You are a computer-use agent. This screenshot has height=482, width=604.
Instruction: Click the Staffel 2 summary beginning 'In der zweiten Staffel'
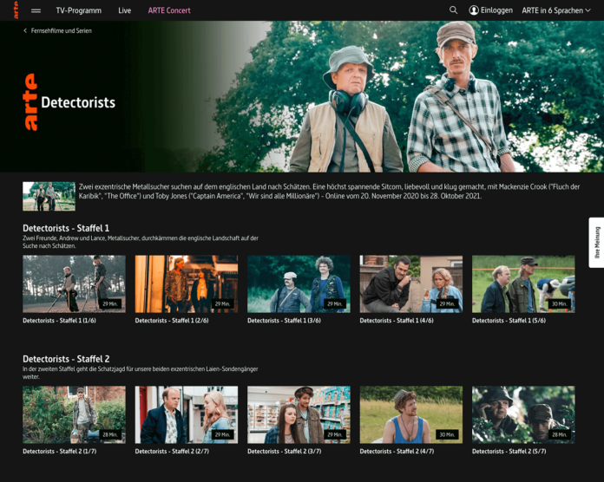(141, 373)
